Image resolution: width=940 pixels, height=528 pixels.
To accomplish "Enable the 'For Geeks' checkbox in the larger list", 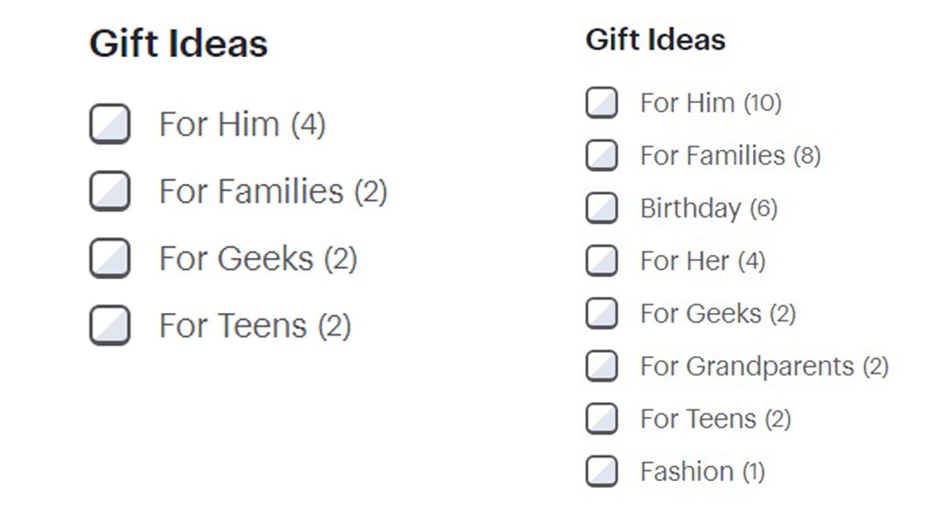I will (x=110, y=259).
